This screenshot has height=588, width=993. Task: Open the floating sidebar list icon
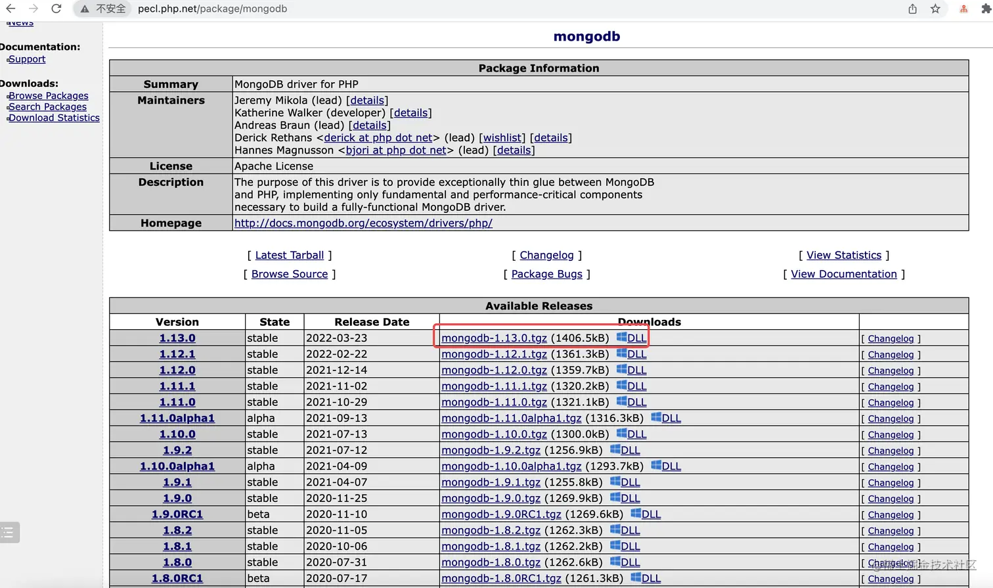click(8, 532)
